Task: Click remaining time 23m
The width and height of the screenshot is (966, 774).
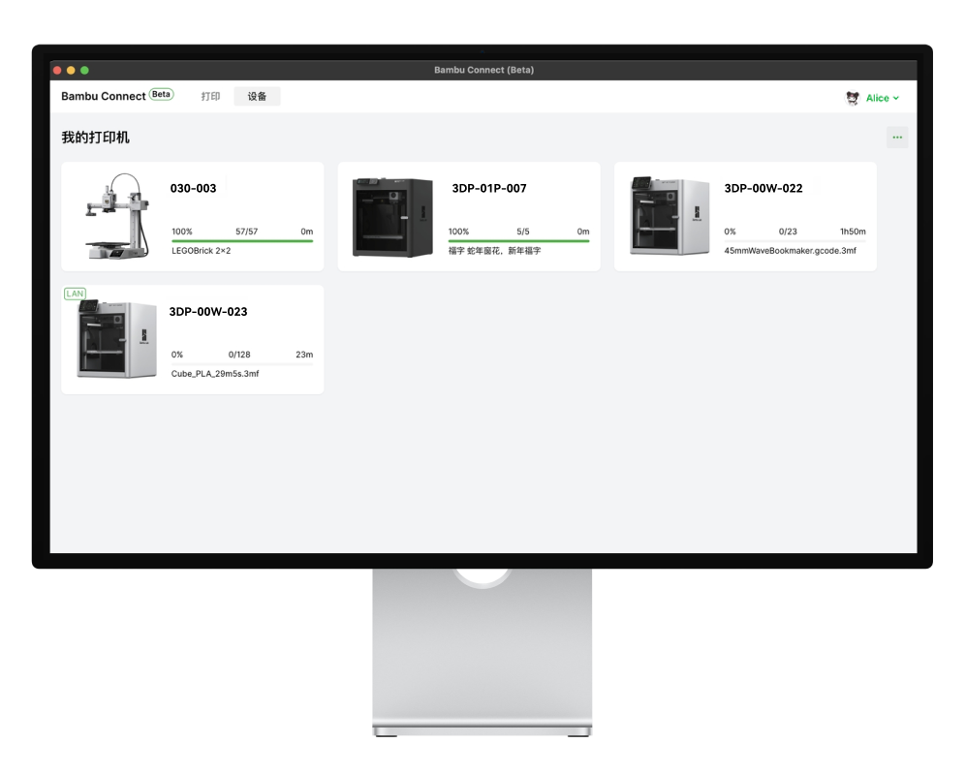Action: [x=304, y=355]
